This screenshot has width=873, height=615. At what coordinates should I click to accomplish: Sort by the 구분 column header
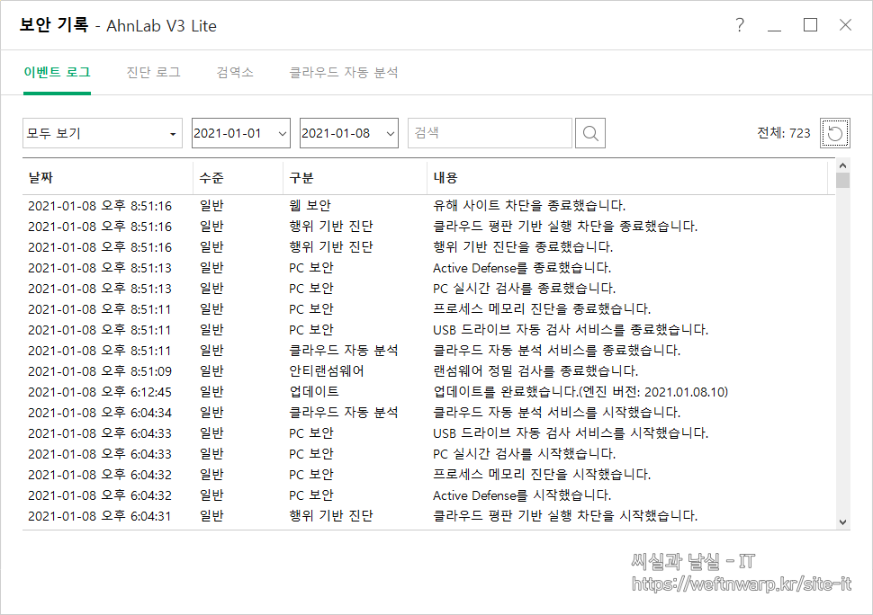point(355,177)
